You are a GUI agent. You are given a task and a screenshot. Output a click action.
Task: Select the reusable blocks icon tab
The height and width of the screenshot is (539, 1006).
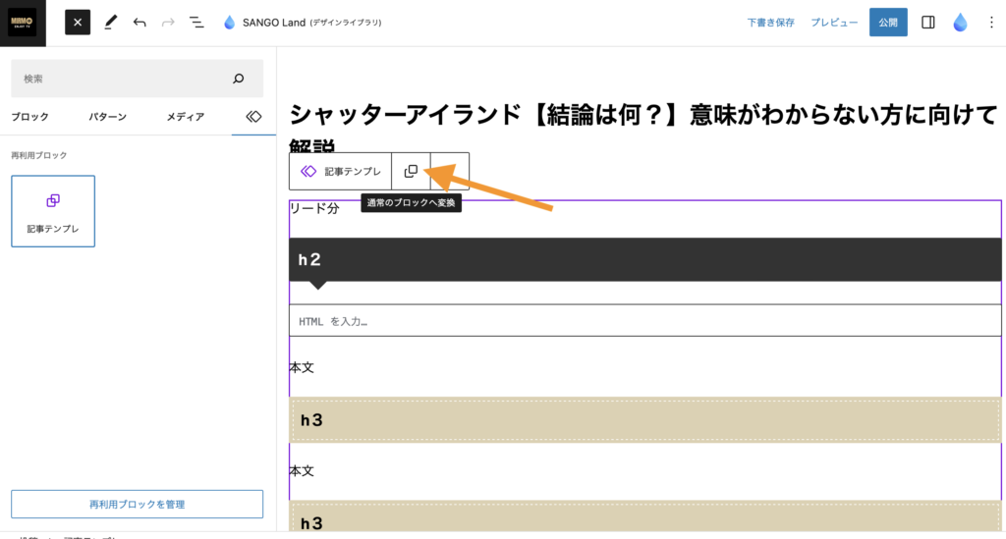pyautogui.click(x=253, y=117)
